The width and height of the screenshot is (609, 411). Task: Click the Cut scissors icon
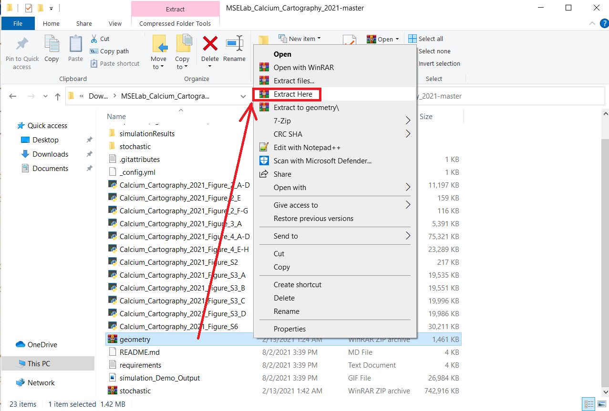[94, 39]
